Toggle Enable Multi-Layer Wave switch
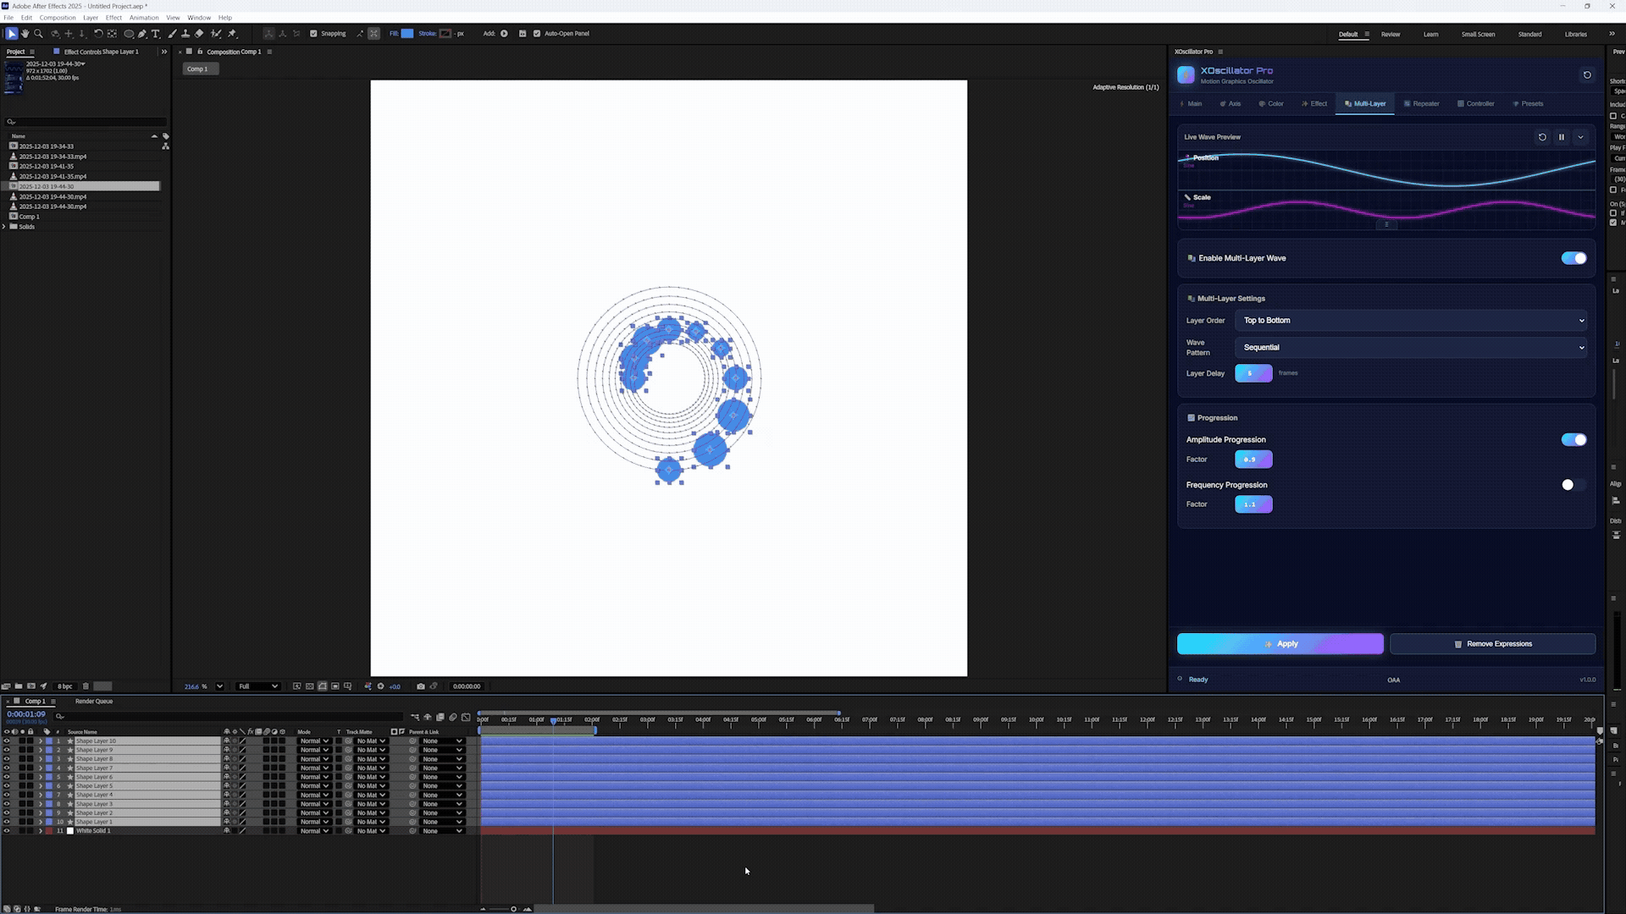The image size is (1626, 914). click(1573, 258)
